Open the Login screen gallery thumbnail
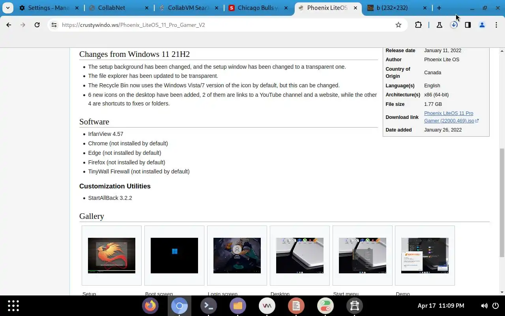This screenshot has width=505, height=316. coord(237,256)
